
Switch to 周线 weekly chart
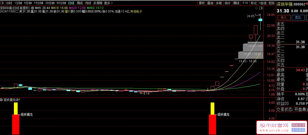tap(80, 3)
